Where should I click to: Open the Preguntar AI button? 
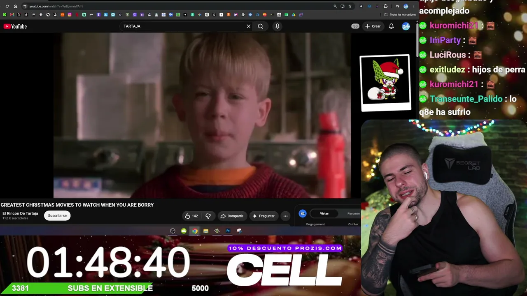coord(263,216)
